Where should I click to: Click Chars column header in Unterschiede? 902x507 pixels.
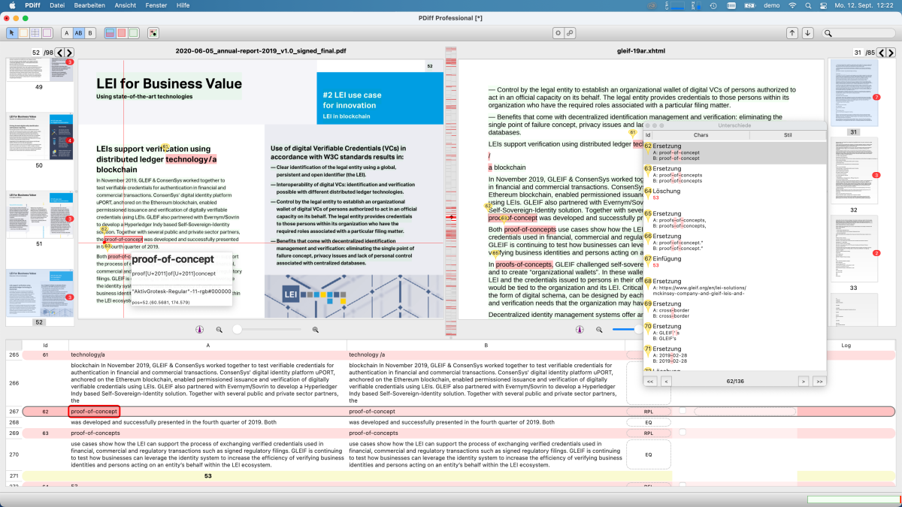(x=701, y=135)
